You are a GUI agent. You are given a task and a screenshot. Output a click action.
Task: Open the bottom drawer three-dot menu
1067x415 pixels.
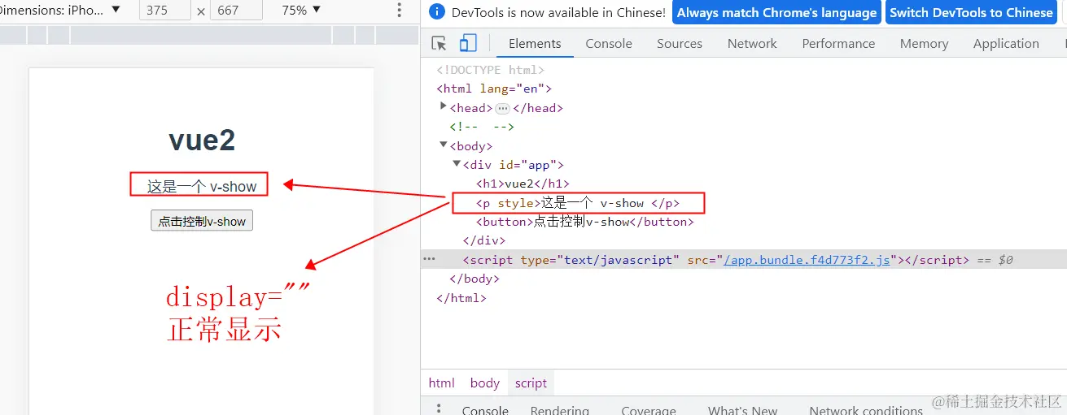439,409
